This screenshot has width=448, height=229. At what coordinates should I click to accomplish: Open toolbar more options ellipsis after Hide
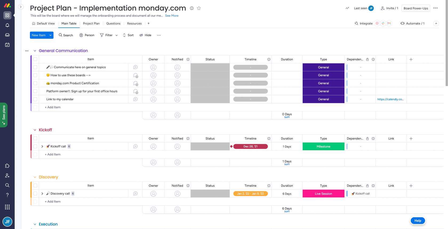point(159,35)
